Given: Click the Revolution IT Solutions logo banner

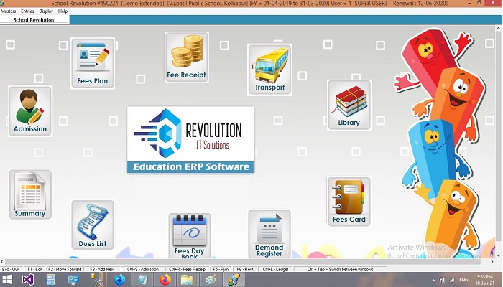Looking at the screenshot, I should (x=190, y=141).
